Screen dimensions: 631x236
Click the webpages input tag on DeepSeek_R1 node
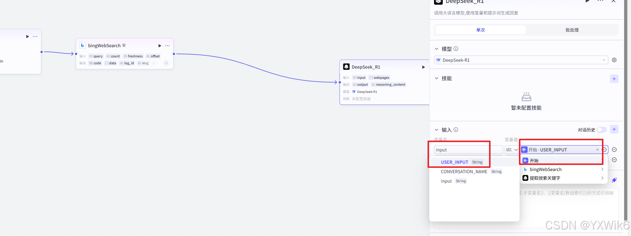379,78
